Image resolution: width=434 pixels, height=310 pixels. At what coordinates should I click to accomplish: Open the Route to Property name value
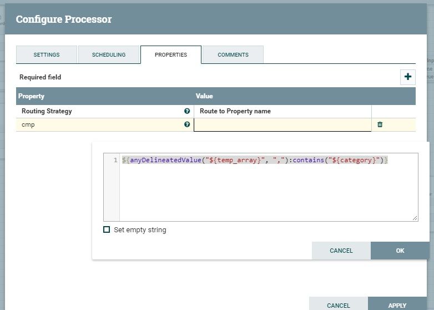282,111
